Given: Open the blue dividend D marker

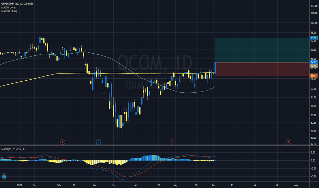Looking at the screenshot, I should point(99,142).
